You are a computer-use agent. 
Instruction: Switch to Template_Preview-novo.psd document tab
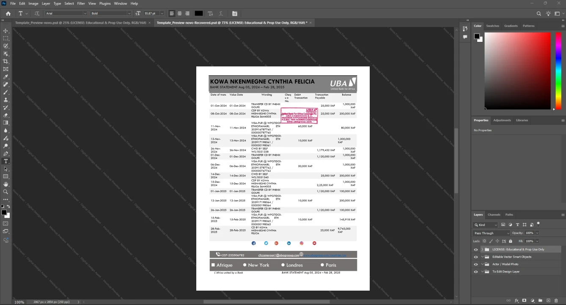pyautogui.click(x=81, y=22)
